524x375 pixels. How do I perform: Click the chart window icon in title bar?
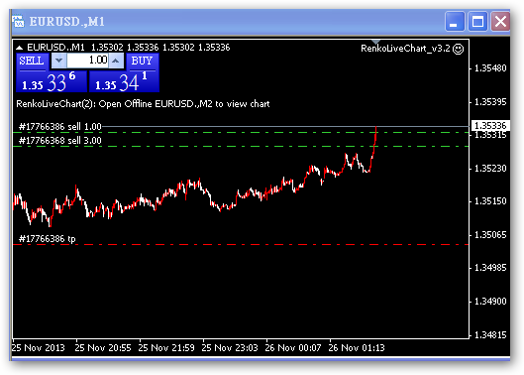(18, 22)
